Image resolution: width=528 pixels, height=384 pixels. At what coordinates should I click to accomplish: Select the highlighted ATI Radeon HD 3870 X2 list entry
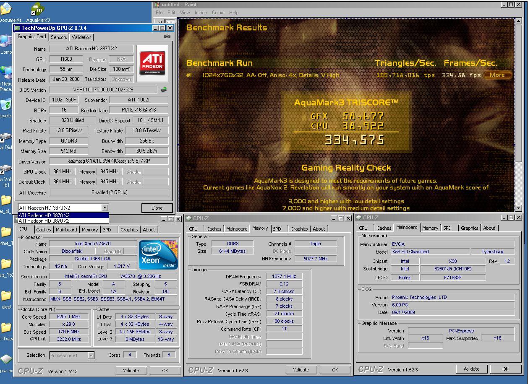click(x=63, y=215)
